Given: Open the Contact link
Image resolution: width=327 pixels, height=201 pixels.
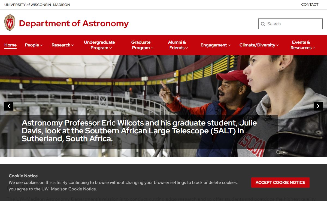Looking at the screenshot, I should [310, 5].
